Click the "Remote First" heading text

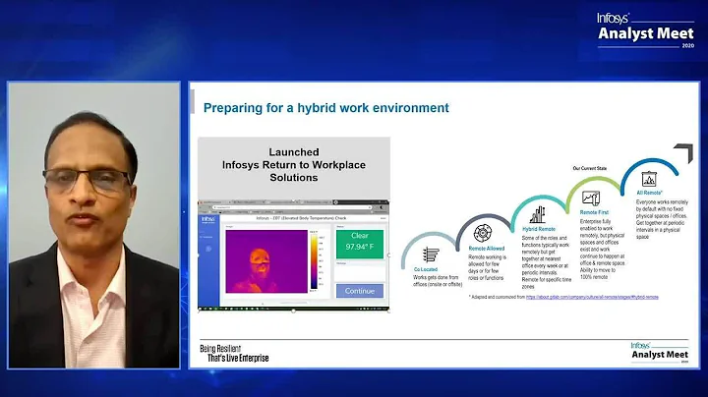594,212
